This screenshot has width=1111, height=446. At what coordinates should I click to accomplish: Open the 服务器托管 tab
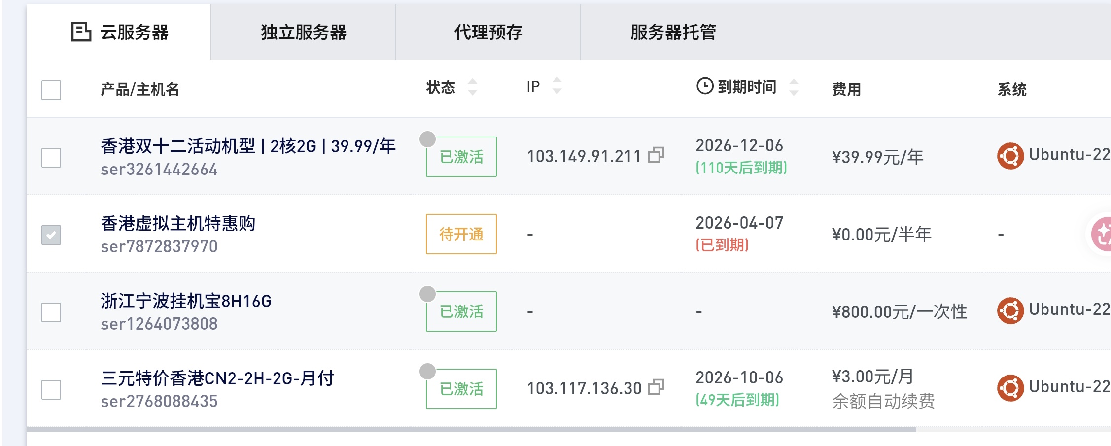673,33
